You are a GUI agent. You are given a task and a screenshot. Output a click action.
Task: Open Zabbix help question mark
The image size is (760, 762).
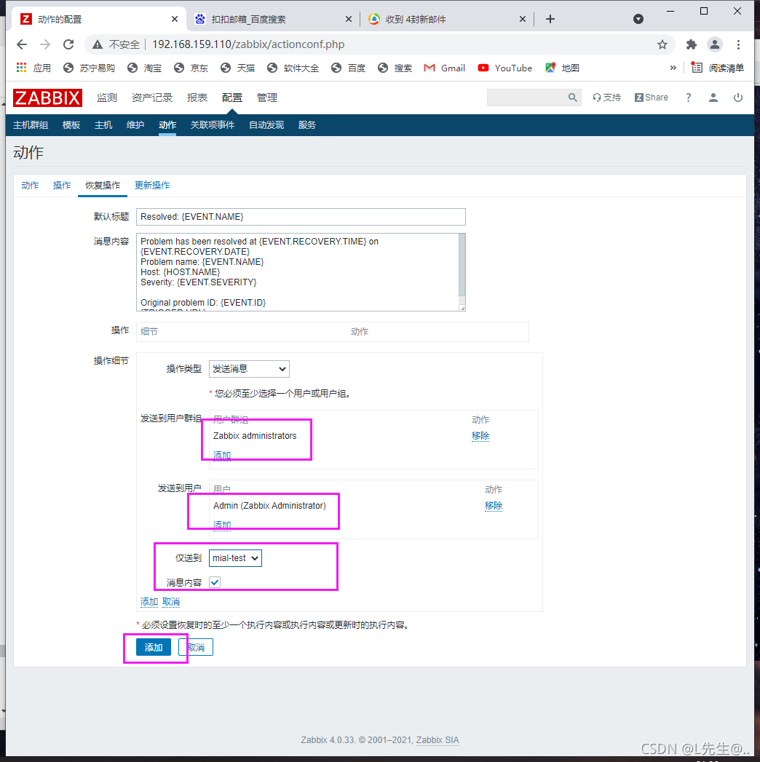pyautogui.click(x=688, y=98)
